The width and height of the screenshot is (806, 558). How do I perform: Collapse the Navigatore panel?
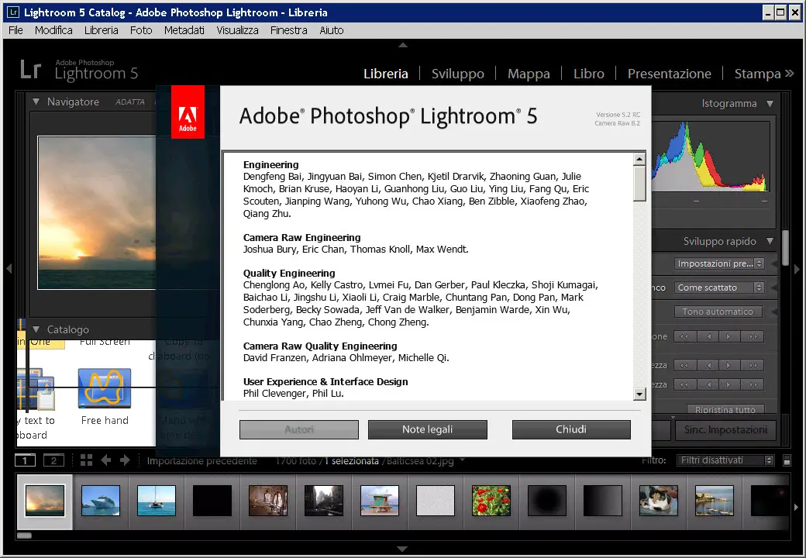(36, 102)
